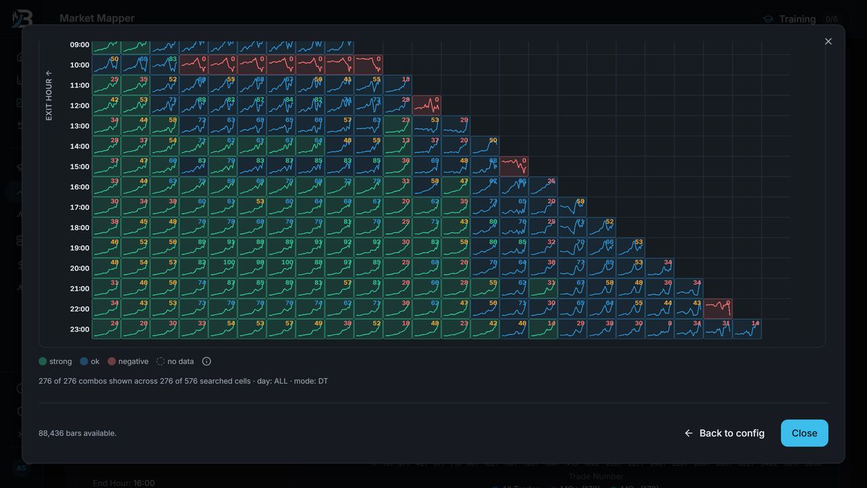The height and width of the screenshot is (488, 867).
Task: Click the "88,436 bars available." text
Action: [x=77, y=433]
